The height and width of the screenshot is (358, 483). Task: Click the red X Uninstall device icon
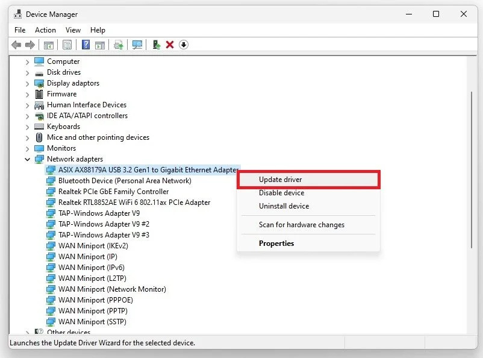pyautogui.click(x=170, y=45)
